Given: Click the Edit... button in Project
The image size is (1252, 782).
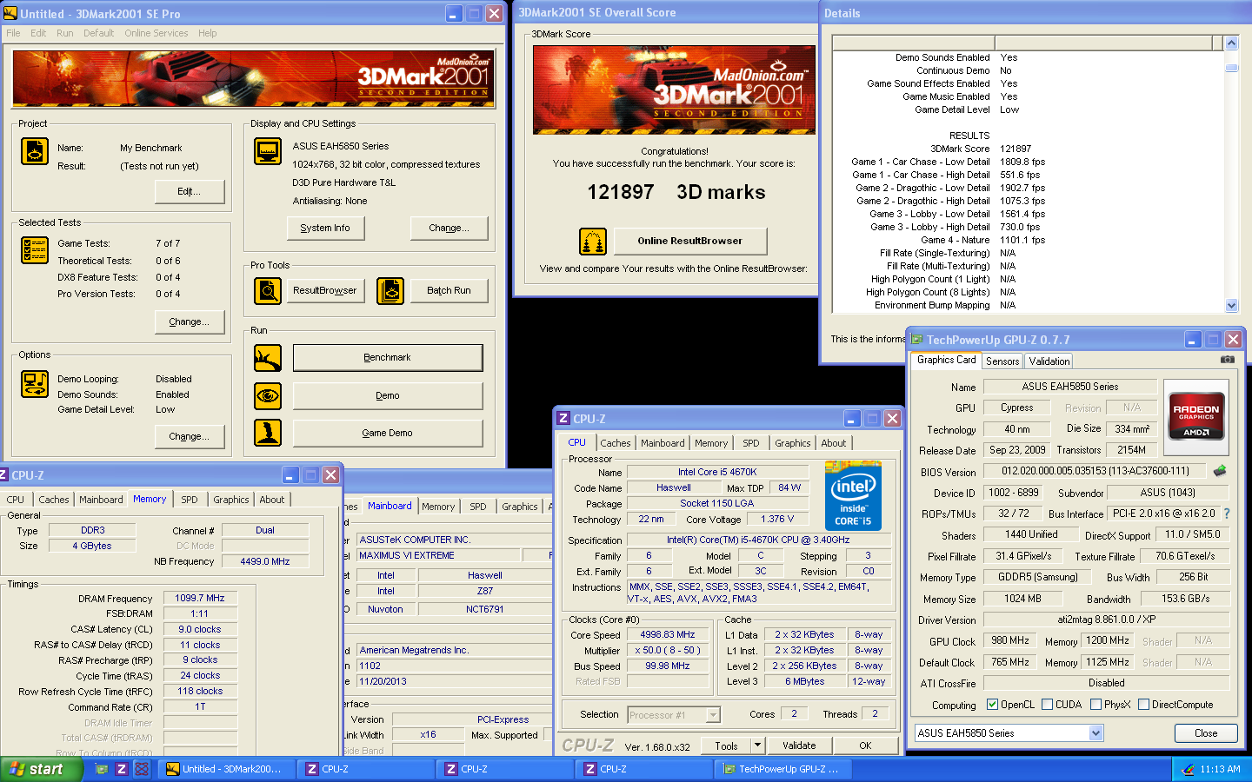Looking at the screenshot, I should click(x=190, y=191).
